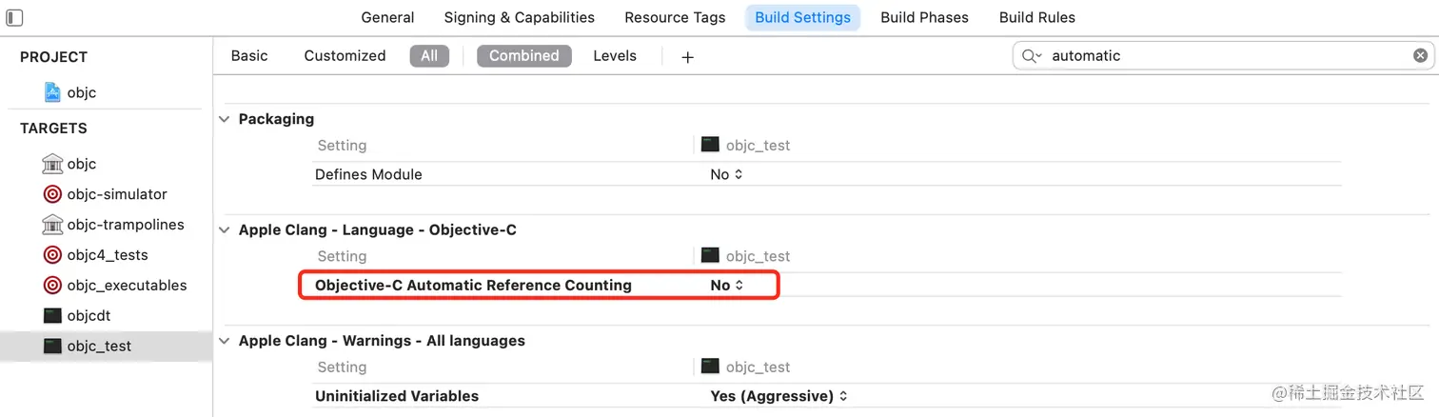Pick the objc_executables target icon

tap(52, 286)
